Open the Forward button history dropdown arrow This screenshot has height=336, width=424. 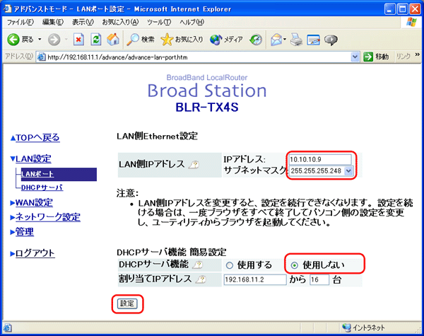[66, 40]
